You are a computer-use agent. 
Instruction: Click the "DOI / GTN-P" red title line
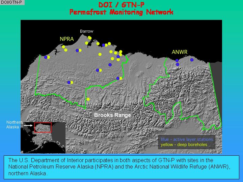coord(122,5)
